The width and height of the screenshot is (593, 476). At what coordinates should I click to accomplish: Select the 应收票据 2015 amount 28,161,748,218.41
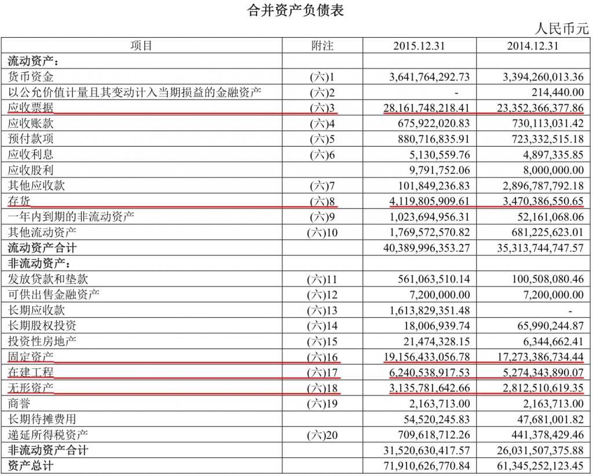pos(426,108)
